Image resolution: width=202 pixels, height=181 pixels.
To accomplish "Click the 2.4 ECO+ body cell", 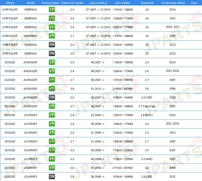I will [147, 115].
